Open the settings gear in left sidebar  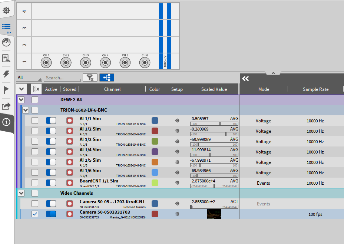coord(6,11)
